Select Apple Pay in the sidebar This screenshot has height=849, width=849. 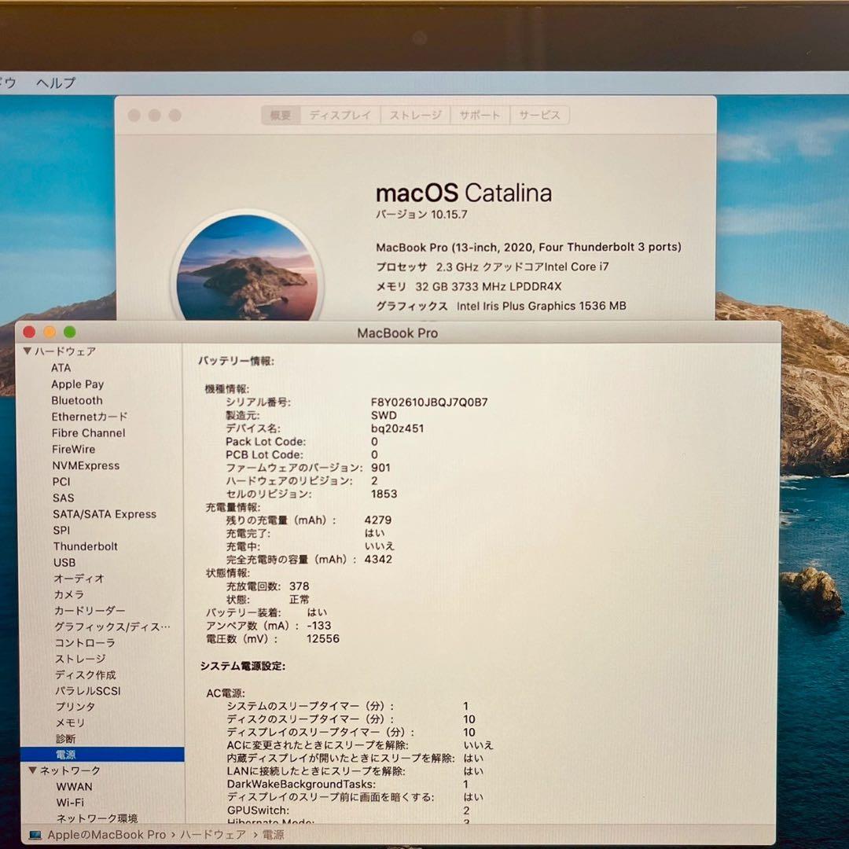click(77, 384)
